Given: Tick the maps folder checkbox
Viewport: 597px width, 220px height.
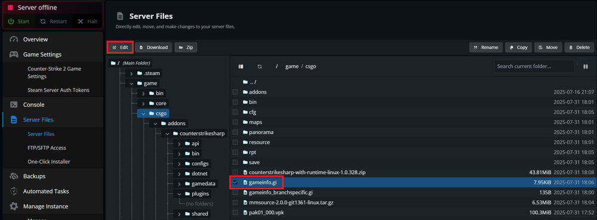Looking at the screenshot, I should (235, 122).
